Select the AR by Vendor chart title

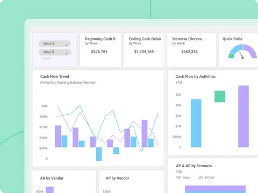click(x=52, y=178)
